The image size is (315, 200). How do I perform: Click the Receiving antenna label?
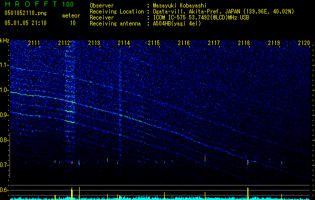click(x=115, y=23)
